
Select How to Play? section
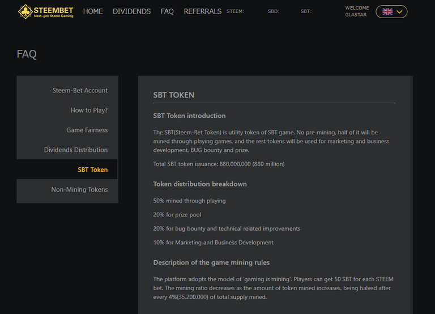click(x=89, y=110)
